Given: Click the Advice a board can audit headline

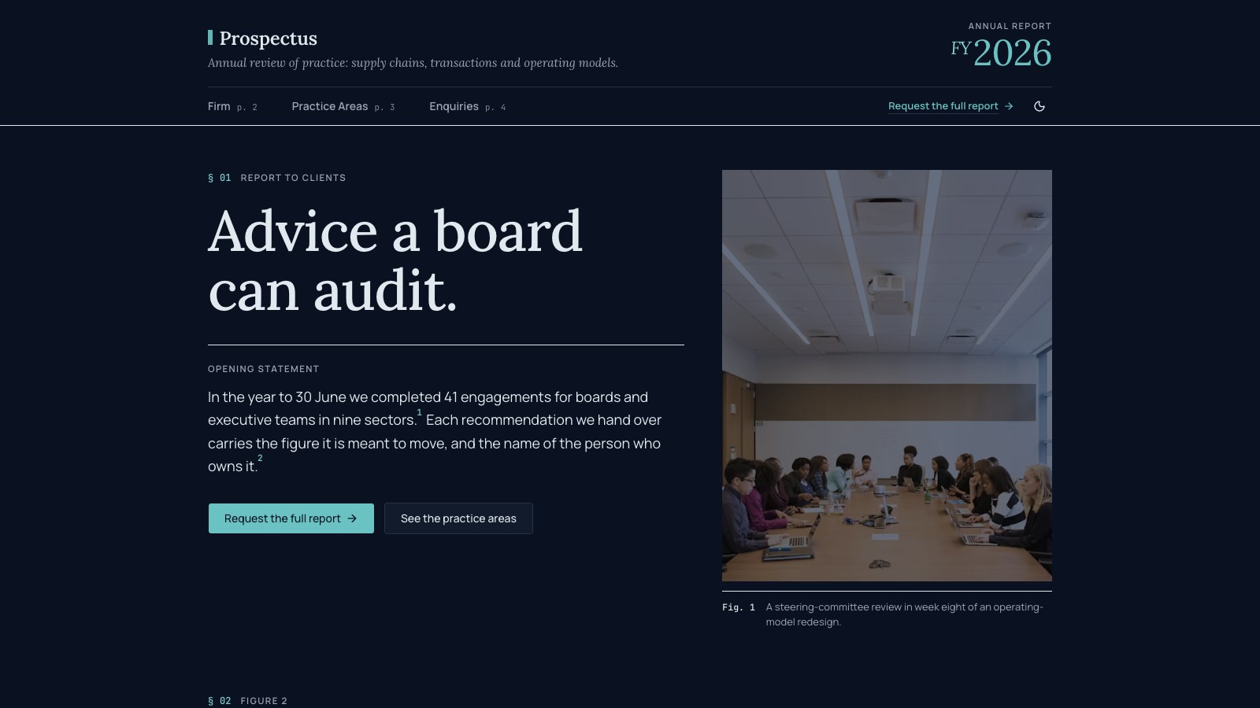Looking at the screenshot, I should pyautogui.click(x=395, y=261).
